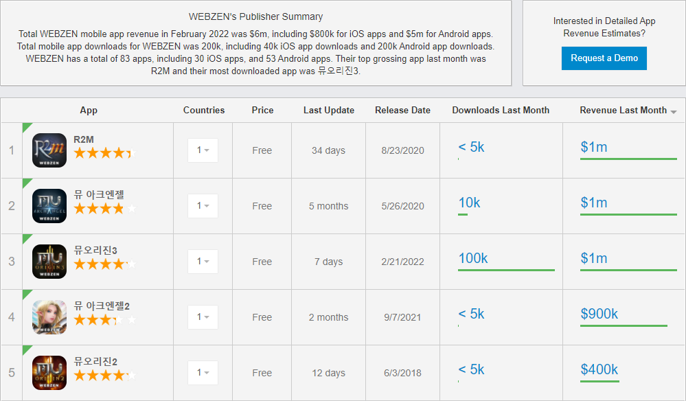Sort by Downloads Last Month header
Screen dimensions: 686x401
[x=501, y=110]
